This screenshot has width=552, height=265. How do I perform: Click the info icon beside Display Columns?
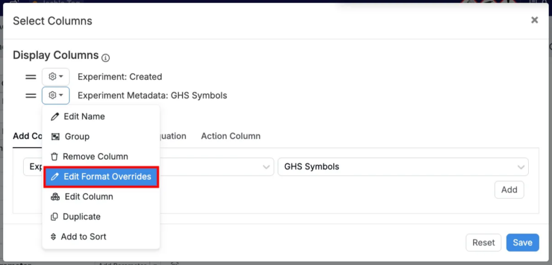(106, 58)
